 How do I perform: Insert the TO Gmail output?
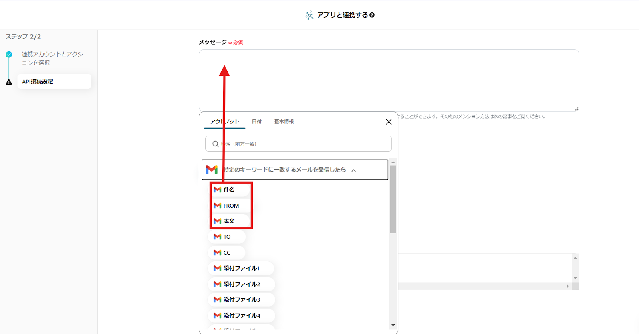coord(226,237)
